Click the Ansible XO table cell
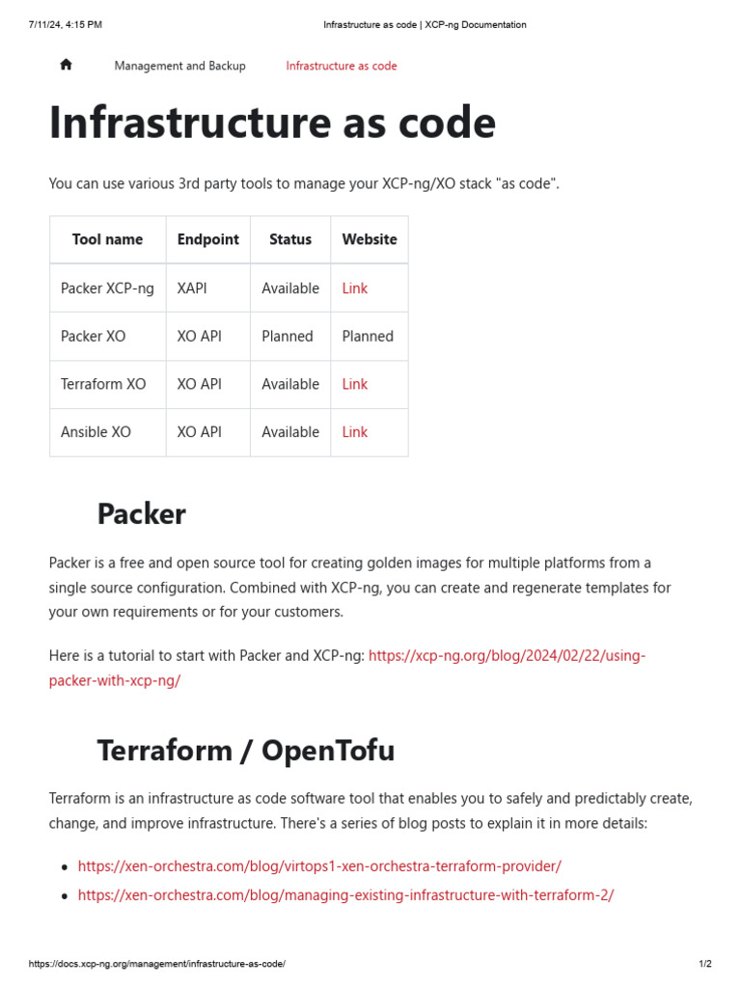The image size is (741, 988). coord(96,432)
